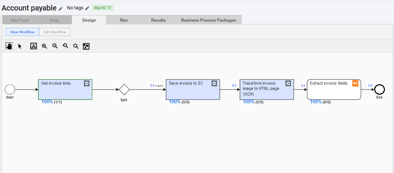Click the Account payable title
394x173 pixels.
click(x=29, y=8)
